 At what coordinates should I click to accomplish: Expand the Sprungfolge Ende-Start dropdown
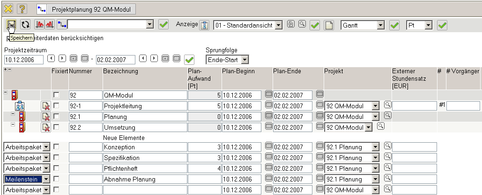pos(245,60)
